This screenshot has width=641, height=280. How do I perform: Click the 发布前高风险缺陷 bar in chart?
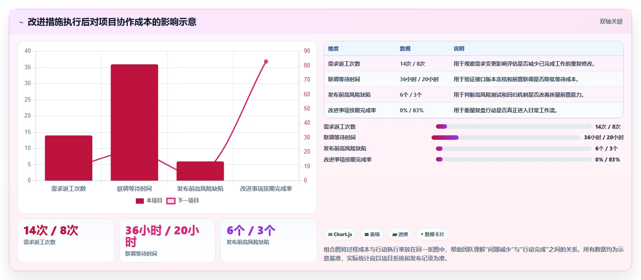(x=200, y=171)
